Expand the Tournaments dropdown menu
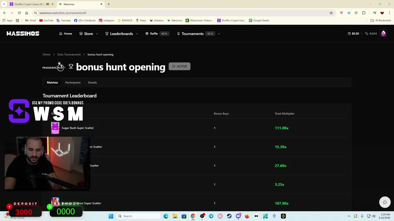This screenshot has height=221, width=394. 198,33
